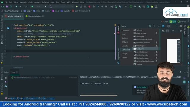Select Spinner in the palette list
The width and height of the screenshot is (190, 107).
(x=139, y=30)
